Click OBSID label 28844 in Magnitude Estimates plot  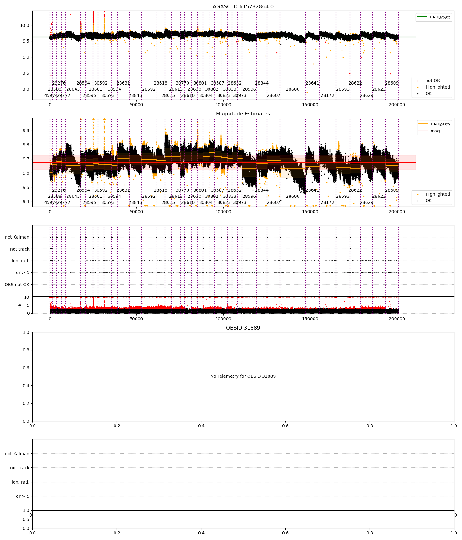click(262, 190)
